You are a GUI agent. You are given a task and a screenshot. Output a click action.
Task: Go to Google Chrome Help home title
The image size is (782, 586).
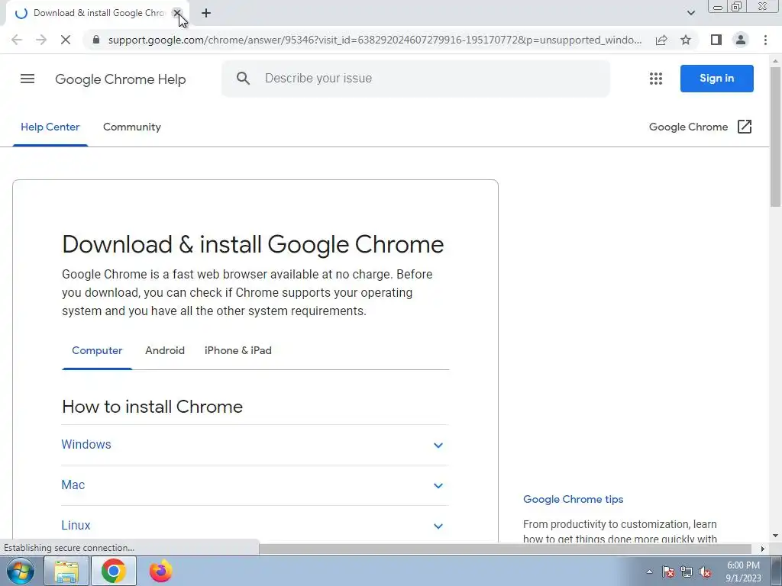tap(120, 79)
